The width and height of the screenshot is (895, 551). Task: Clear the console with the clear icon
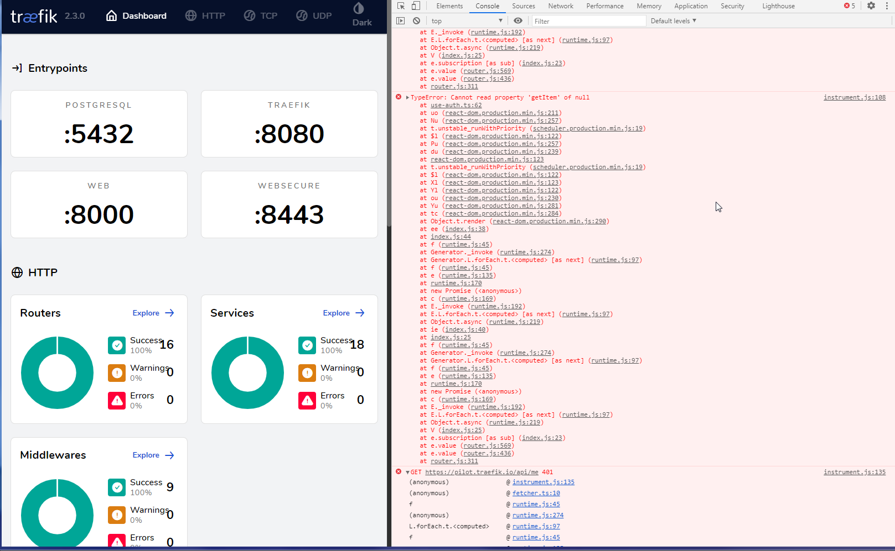[x=416, y=20]
